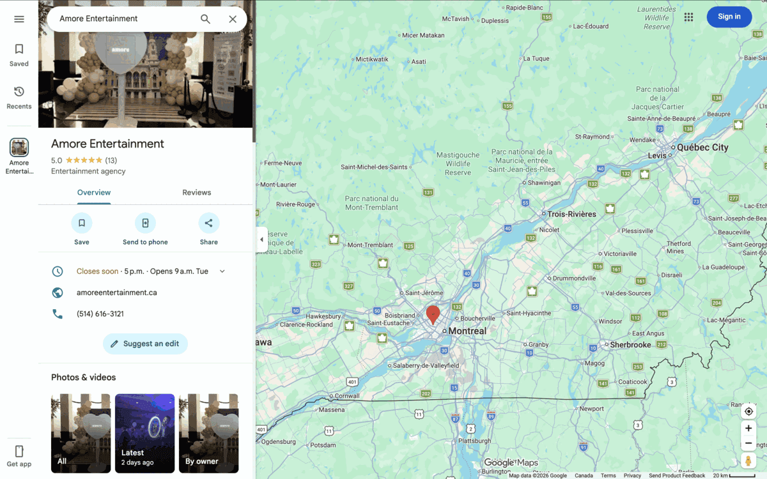This screenshot has width=767, height=479.
Task: Click the Sign in button
Action: click(x=729, y=17)
